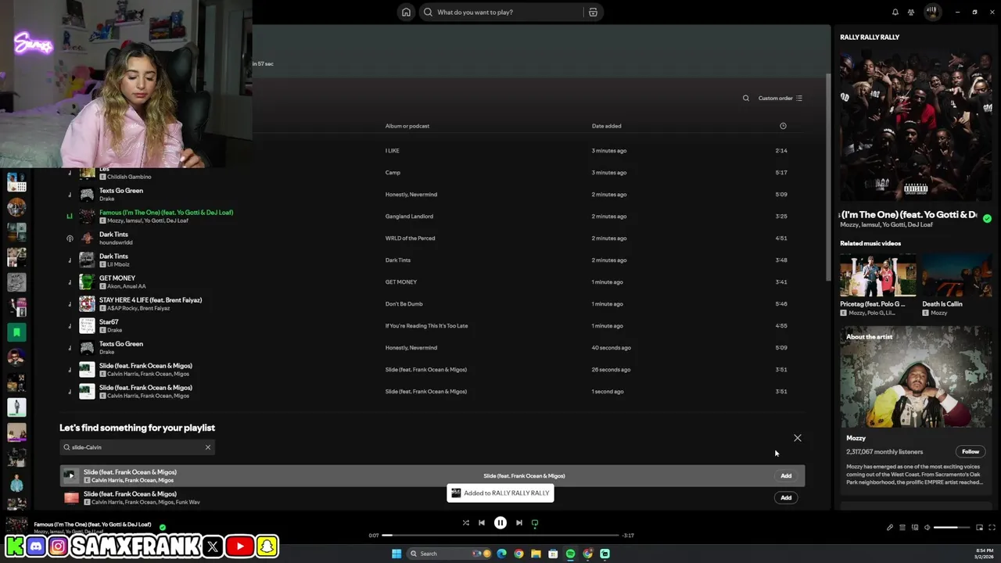Open 'WRLD of the Perced' album link
1001x563 pixels.
click(410, 238)
